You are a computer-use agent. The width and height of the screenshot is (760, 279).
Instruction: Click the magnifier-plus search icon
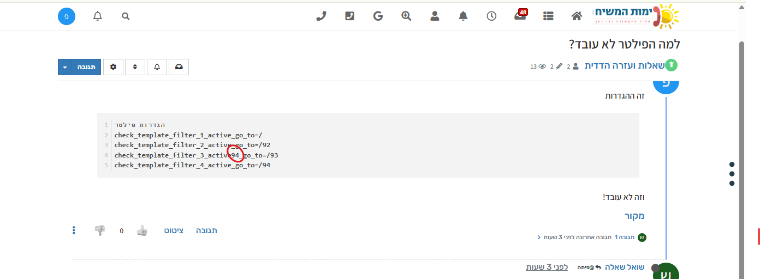point(406,16)
